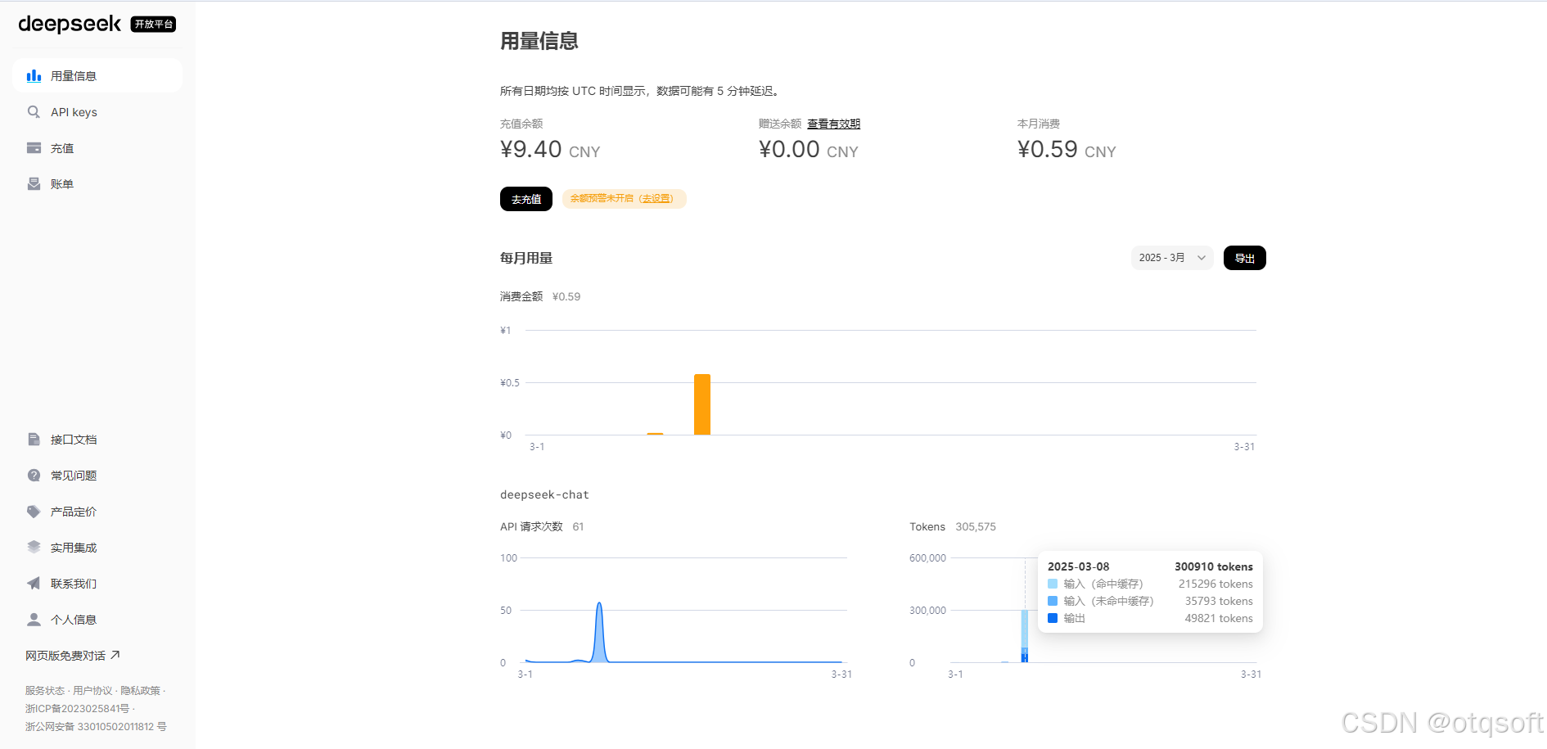Click the 消费金额 ¥0.59 label
The height and width of the screenshot is (749, 1547).
540,296
